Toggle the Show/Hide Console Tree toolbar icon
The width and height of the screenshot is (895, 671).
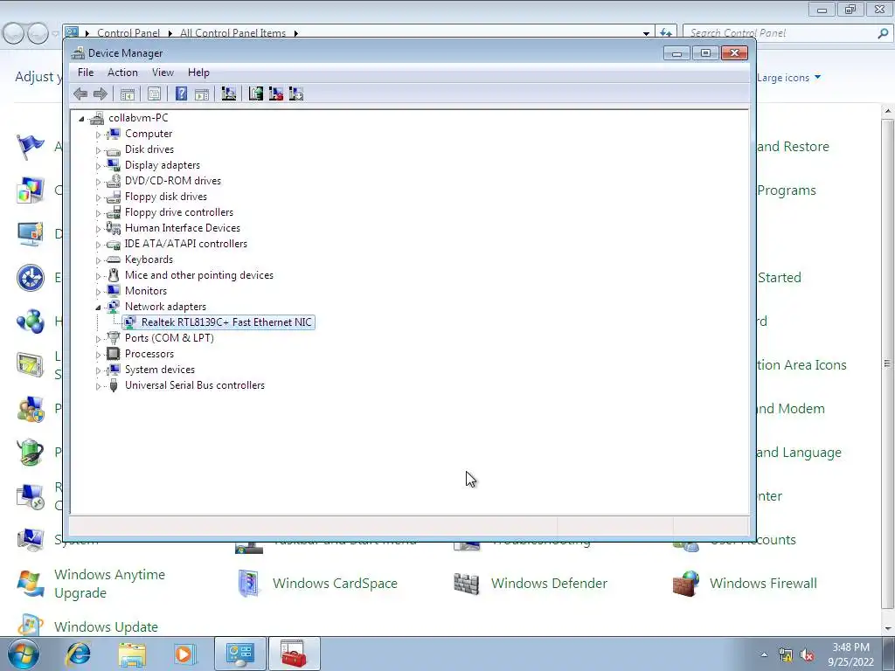(128, 94)
